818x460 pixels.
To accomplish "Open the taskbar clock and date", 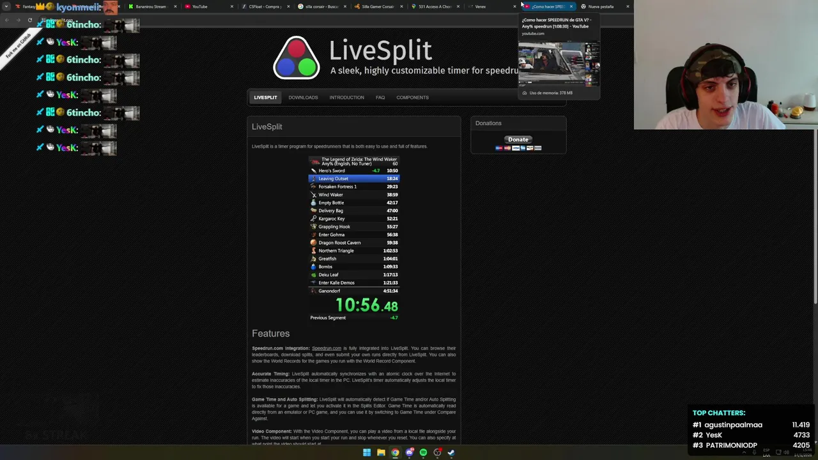I will tap(802, 452).
